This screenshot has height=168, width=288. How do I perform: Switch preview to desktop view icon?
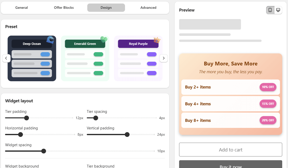coord(278,10)
